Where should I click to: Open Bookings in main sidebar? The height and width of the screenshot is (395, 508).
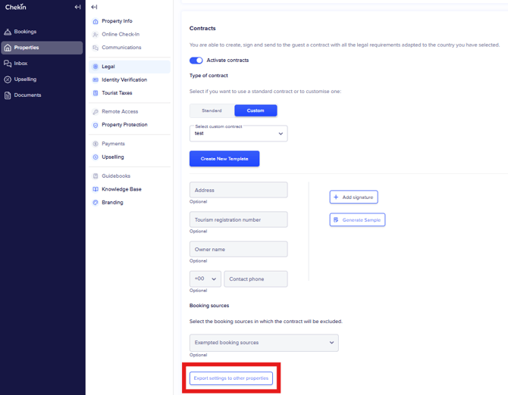[42, 32]
